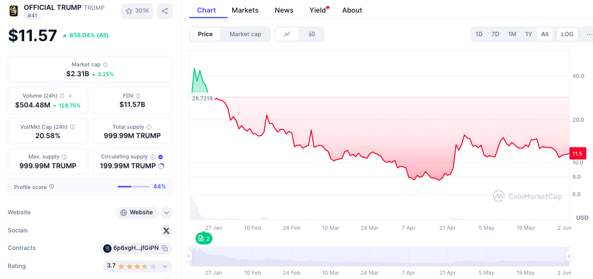593x279 pixels.
Task: Click the 28.7219 opening price label
Action: [202, 99]
